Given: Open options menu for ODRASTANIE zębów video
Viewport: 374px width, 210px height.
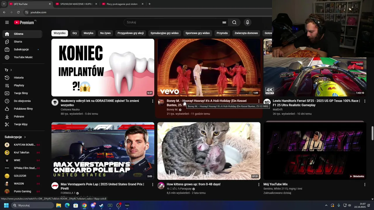Looking at the screenshot, I should tap(153, 101).
